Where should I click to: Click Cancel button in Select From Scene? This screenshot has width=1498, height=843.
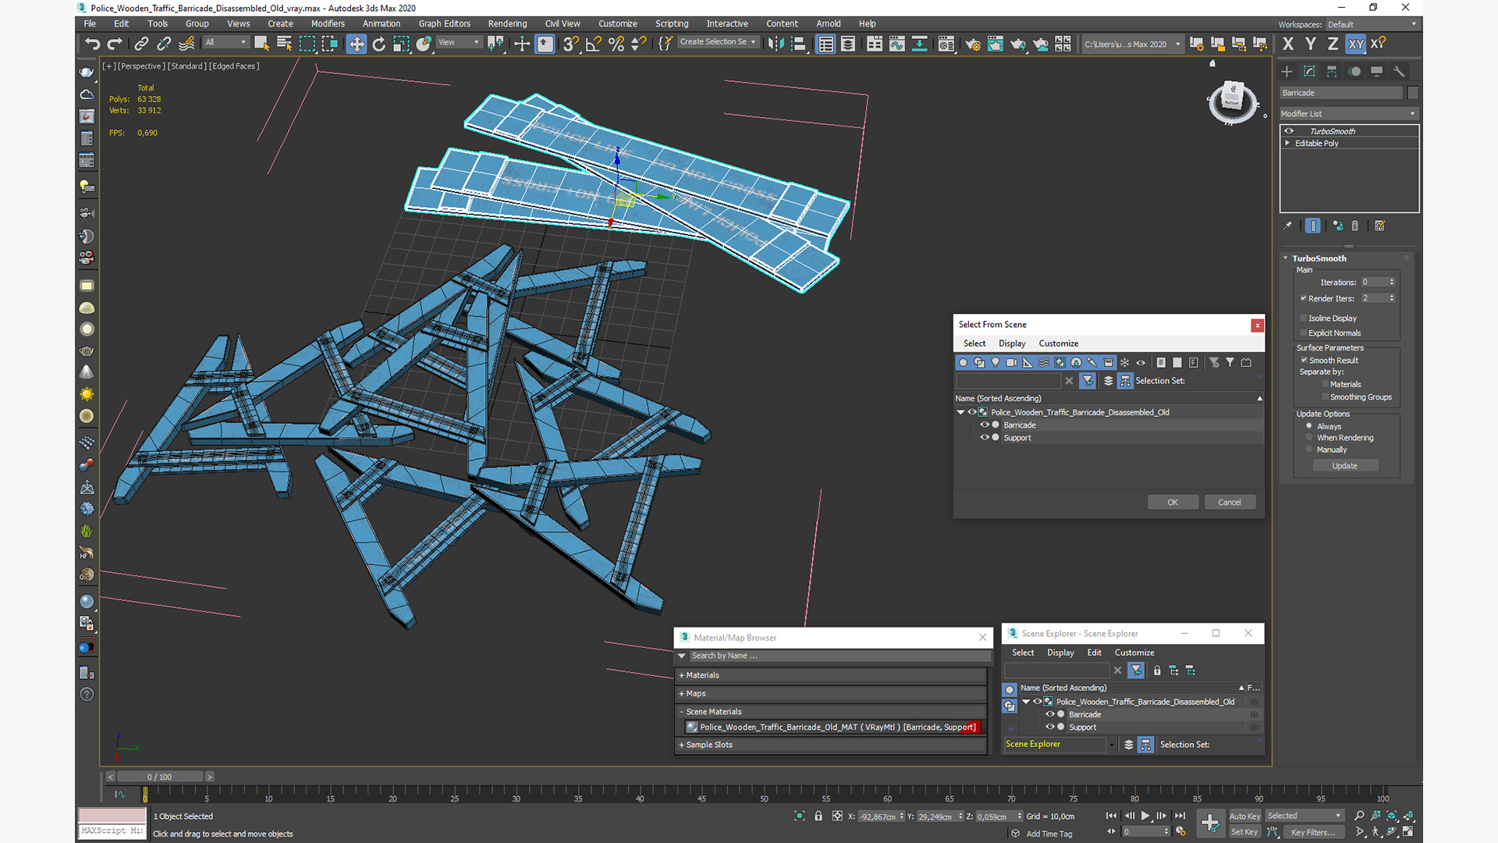[x=1229, y=501]
